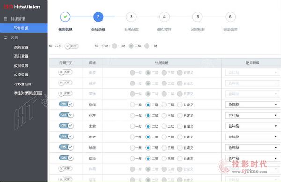Open 教师设置 in the sidebar
281x182 pixels.
pyautogui.click(x=21, y=66)
